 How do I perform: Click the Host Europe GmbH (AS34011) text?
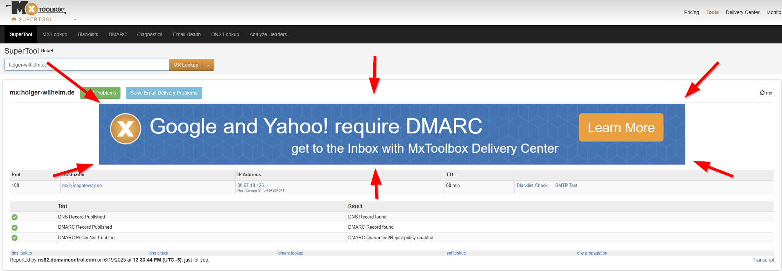(261, 190)
